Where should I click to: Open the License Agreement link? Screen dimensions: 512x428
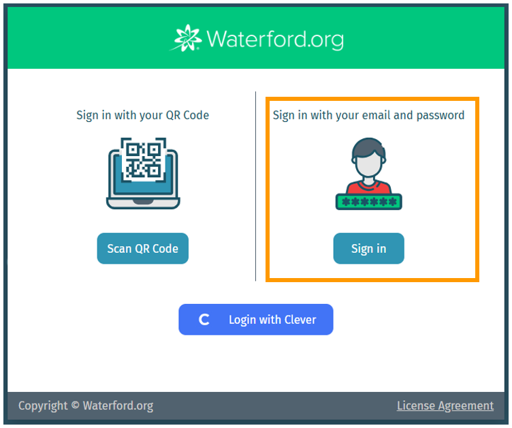coord(445,406)
